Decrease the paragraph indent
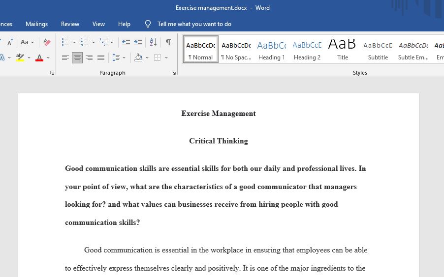Screen dimensions: 444x277 [126, 42]
